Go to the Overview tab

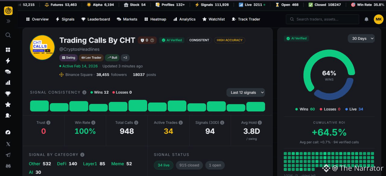coord(37,19)
